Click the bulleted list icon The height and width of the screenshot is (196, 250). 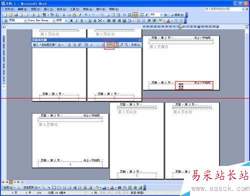coord(143,20)
